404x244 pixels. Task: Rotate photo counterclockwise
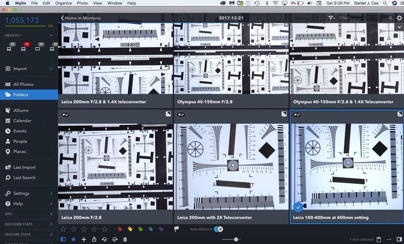pyautogui.click(x=104, y=239)
